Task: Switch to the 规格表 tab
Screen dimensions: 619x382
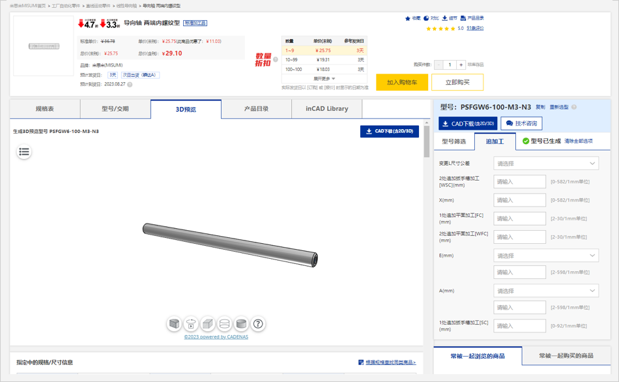Action: click(45, 109)
